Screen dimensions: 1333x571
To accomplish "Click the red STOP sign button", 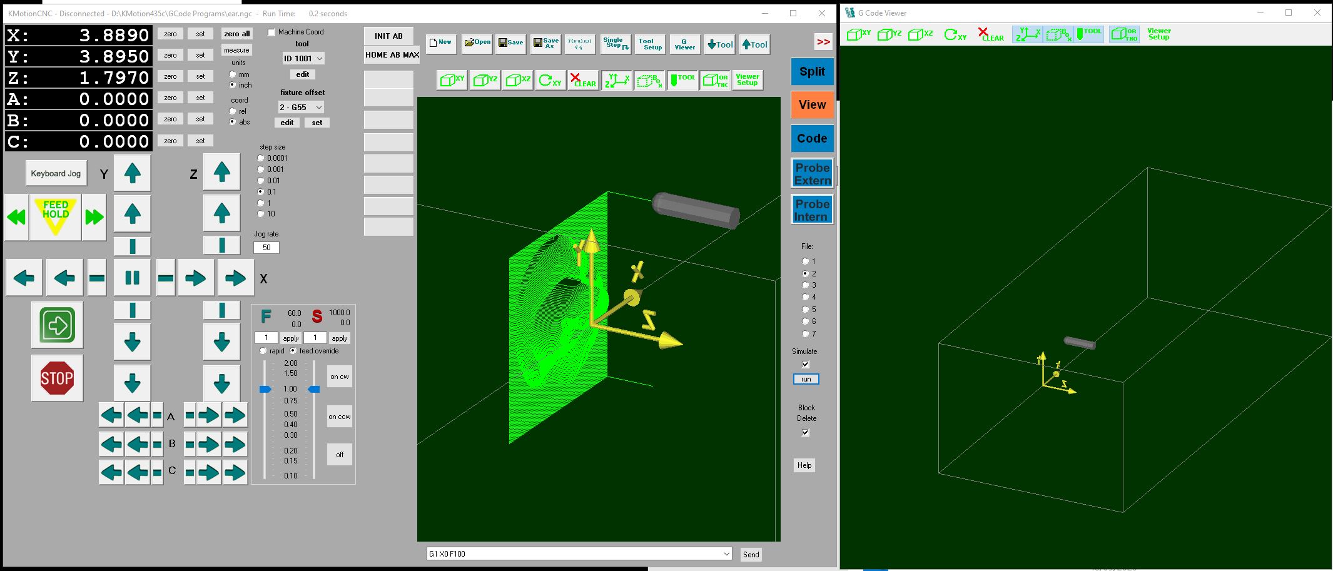I will click(x=57, y=378).
